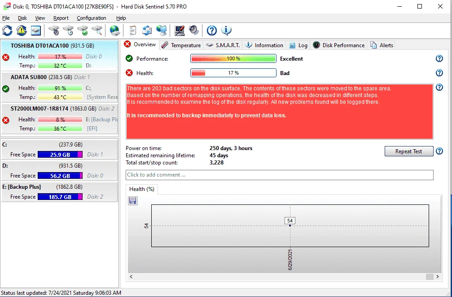Click the graph scrollbar left arrow
The height and width of the screenshot is (297, 452).
point(131,276)
